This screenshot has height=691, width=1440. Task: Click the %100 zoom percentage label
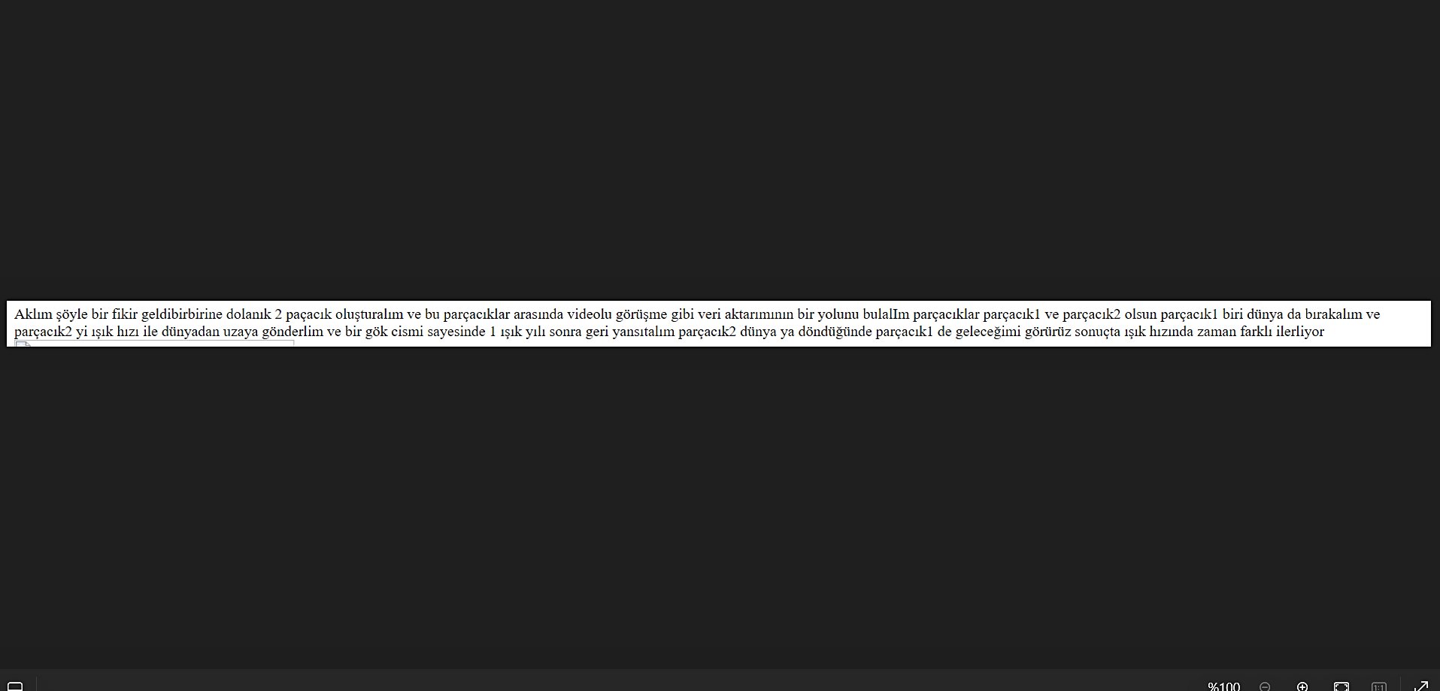pos(1223,686)
